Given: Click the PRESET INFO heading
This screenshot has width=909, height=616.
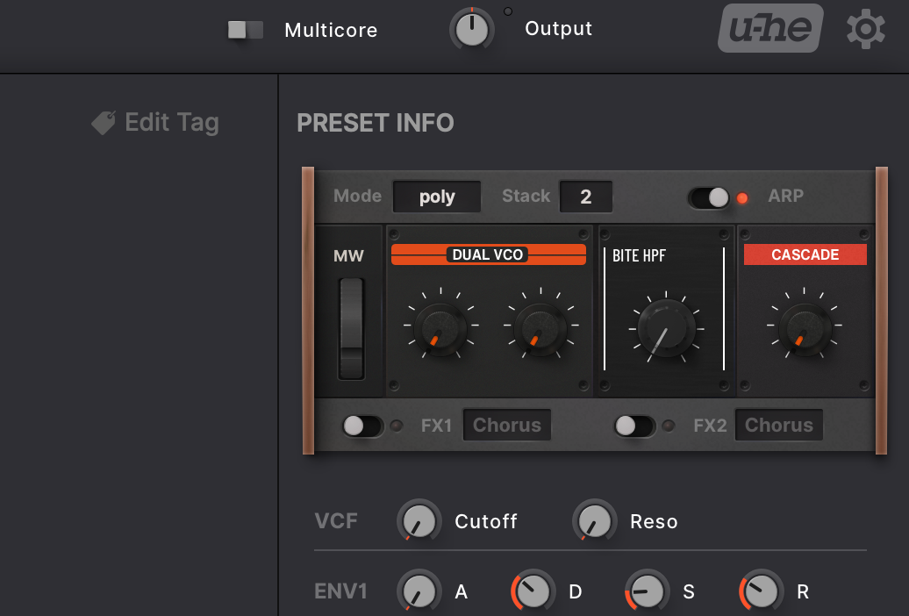Looking at the screenshot, I should click(375, 123).
